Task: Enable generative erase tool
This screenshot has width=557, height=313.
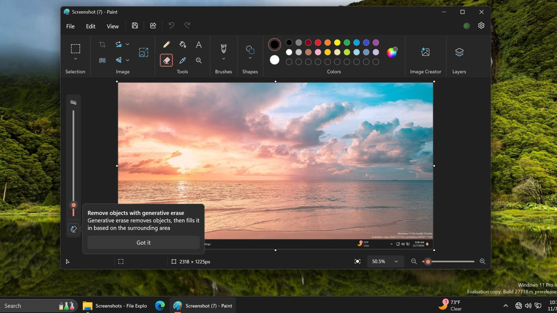Action: click(73, 229)
